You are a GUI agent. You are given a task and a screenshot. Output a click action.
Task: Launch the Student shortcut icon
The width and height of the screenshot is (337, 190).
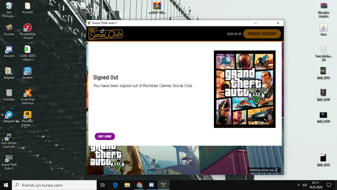pos(28,73)
